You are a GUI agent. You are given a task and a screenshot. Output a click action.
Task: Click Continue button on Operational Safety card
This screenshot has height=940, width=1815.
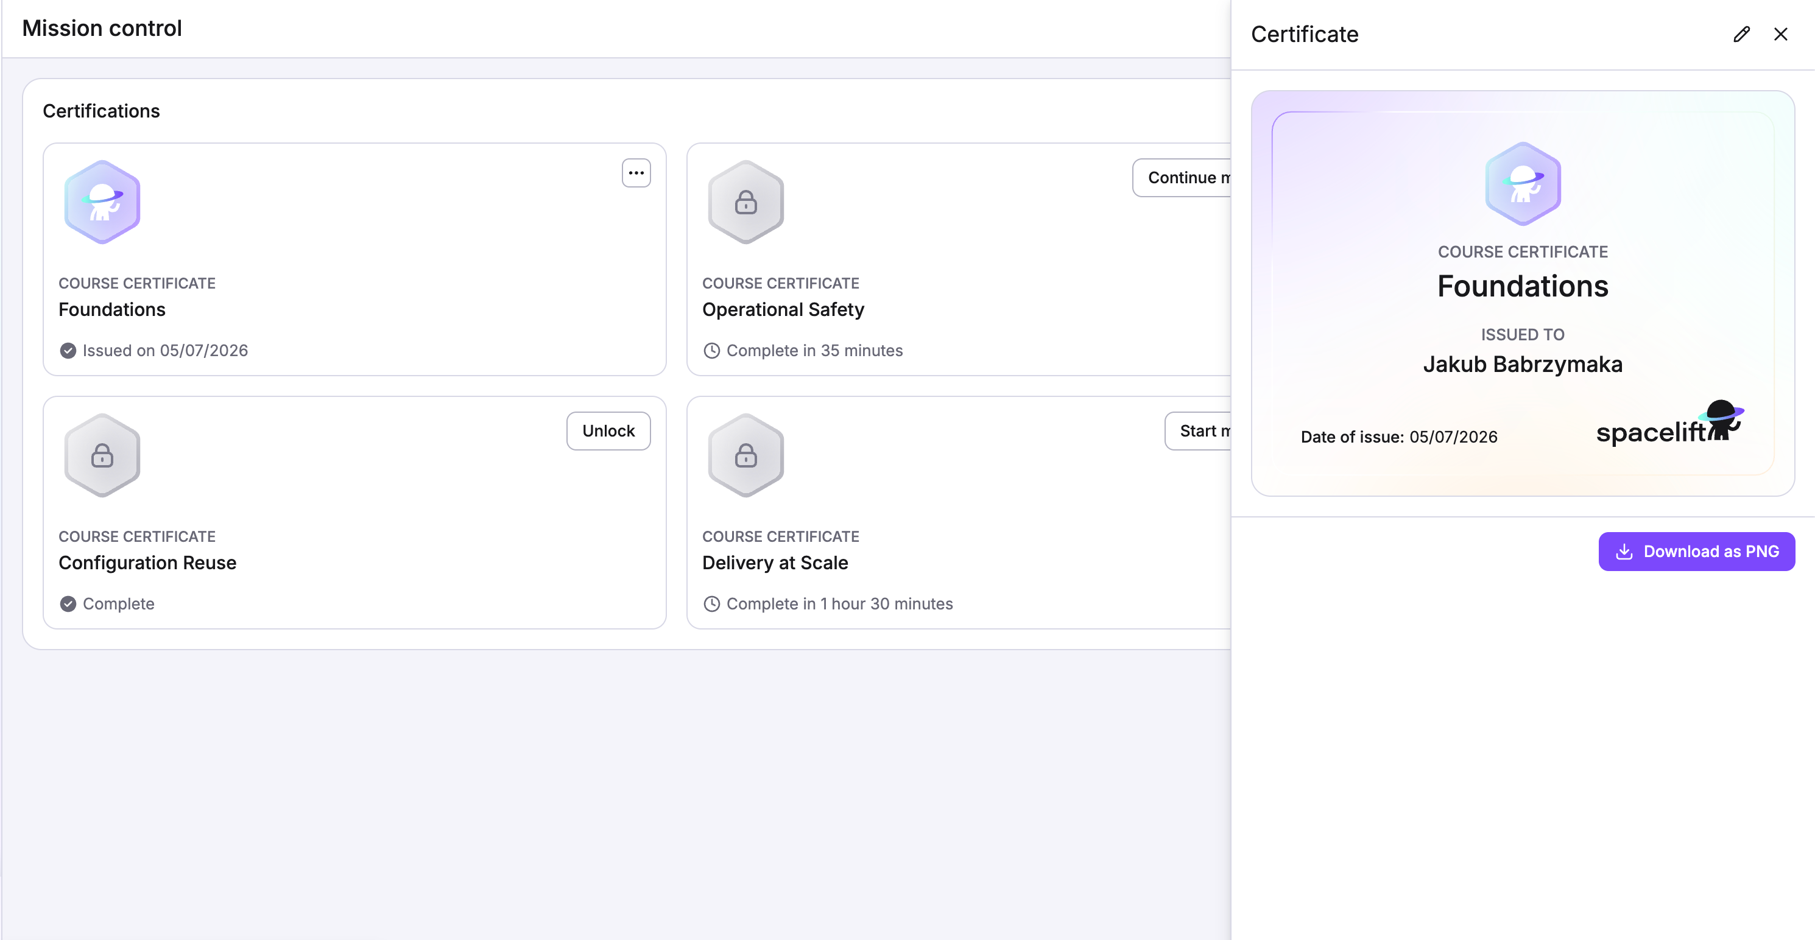tap(1182, 177)
